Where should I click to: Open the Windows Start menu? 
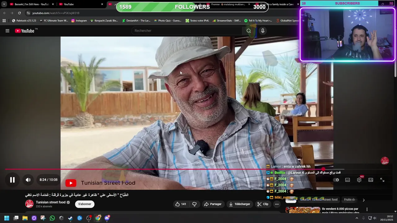coord(7,218)
